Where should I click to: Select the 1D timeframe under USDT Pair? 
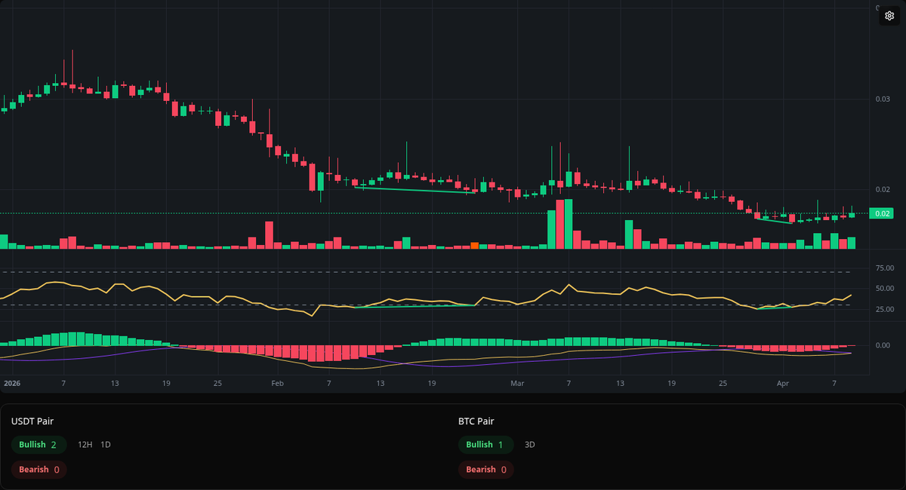point(106,445)
